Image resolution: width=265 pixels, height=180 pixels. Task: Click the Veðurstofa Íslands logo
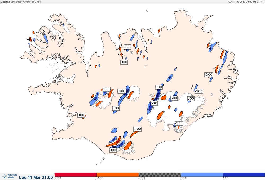[x=10, y=177]
